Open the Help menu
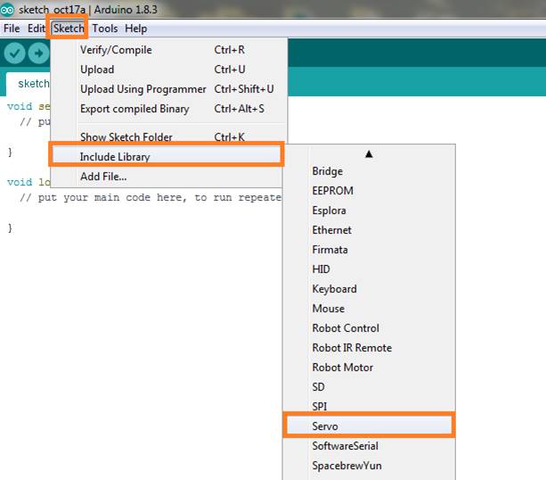546x480 pixels. 135,29
